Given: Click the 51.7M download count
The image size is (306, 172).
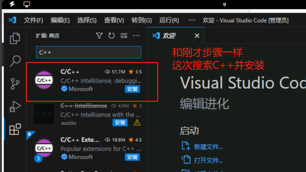Looking at the screenshot, I should click(x=118, y=72).
